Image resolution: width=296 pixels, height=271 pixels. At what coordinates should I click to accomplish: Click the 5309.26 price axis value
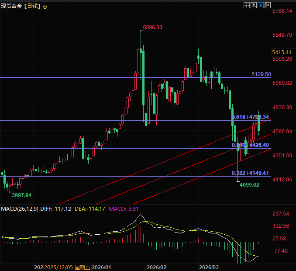click(282, 59)
